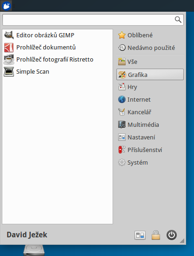The image size is (194, 256).
Task: Click into the search text field
Action: 88,20
